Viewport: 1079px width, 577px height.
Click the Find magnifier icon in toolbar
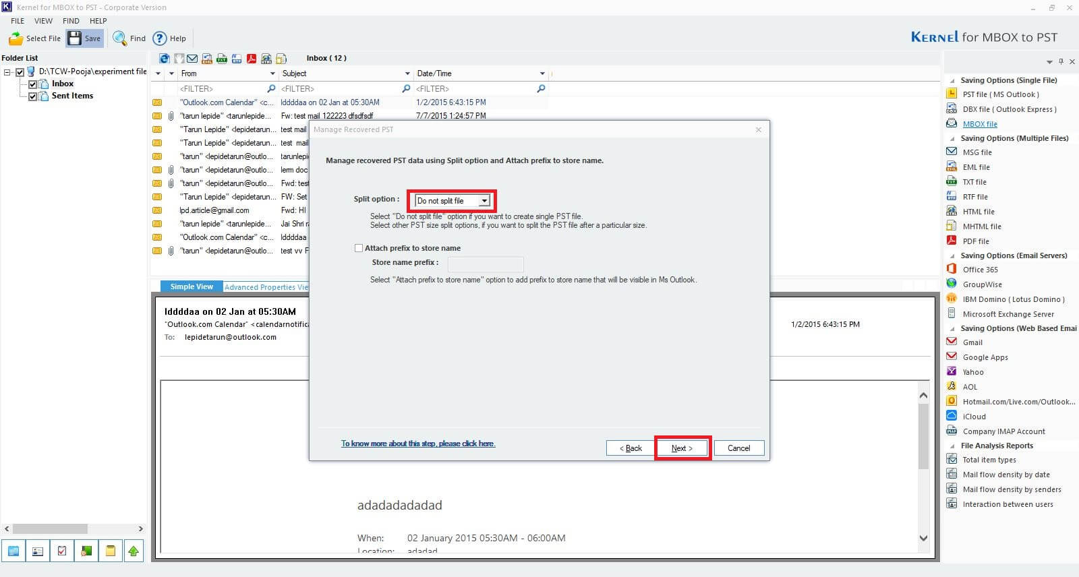(119, 38)
